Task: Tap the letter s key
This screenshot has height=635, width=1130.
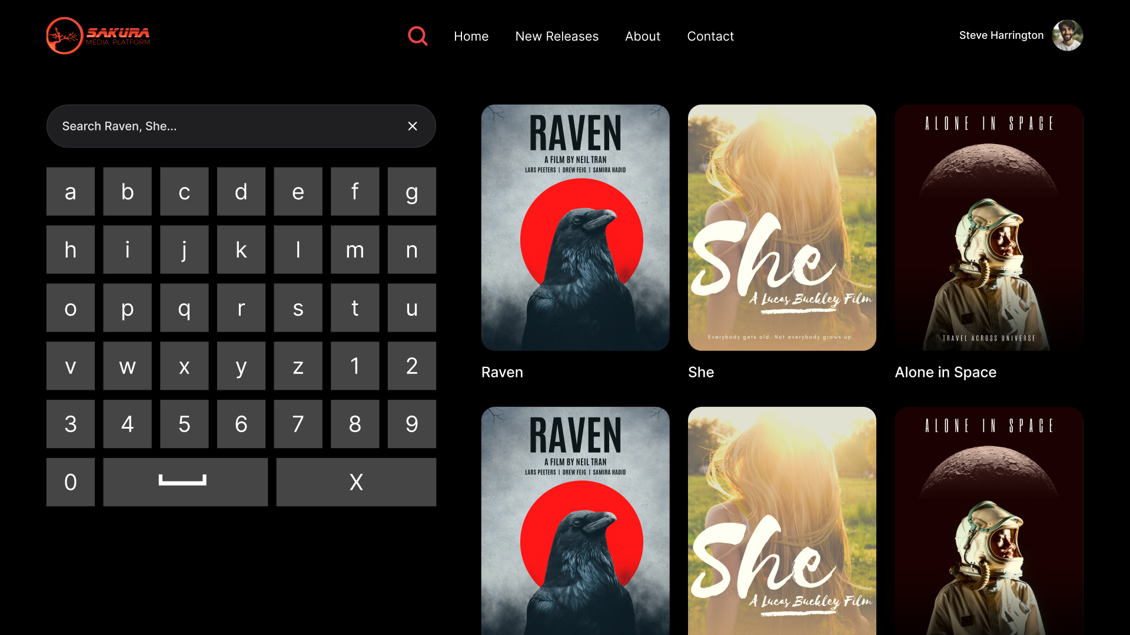Action: click(298, 308)
